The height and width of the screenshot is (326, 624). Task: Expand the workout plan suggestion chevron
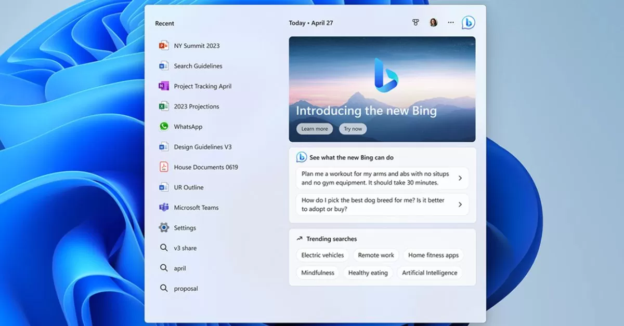pyautogui.click(x=460, y=178)
